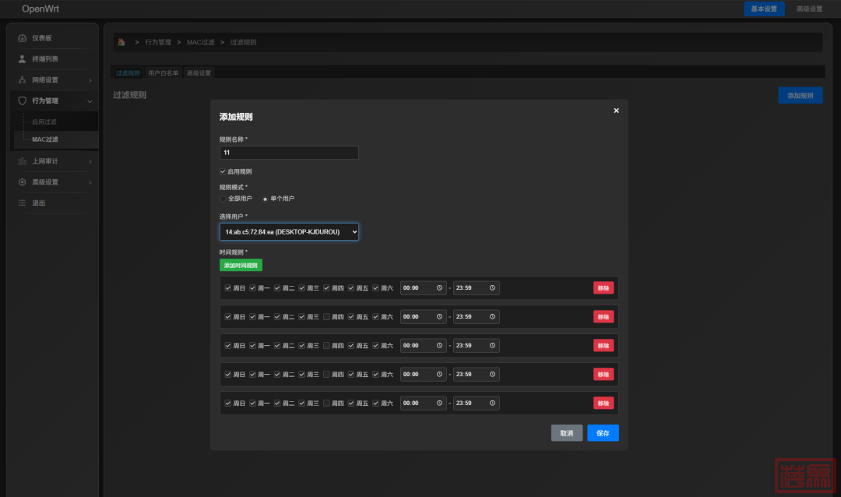841x497 pixels.
Task: Click the gear icon beside 高级设置 in sidebar
Action: click(22, 182)
